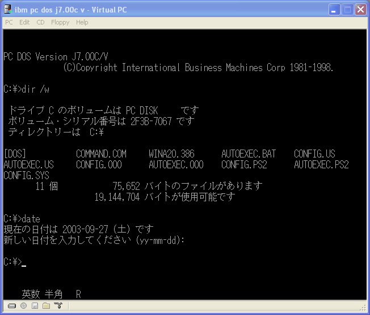370x315 pixels.
Task: Click the 'R' indicator on IME line
Action: [78, 295]
